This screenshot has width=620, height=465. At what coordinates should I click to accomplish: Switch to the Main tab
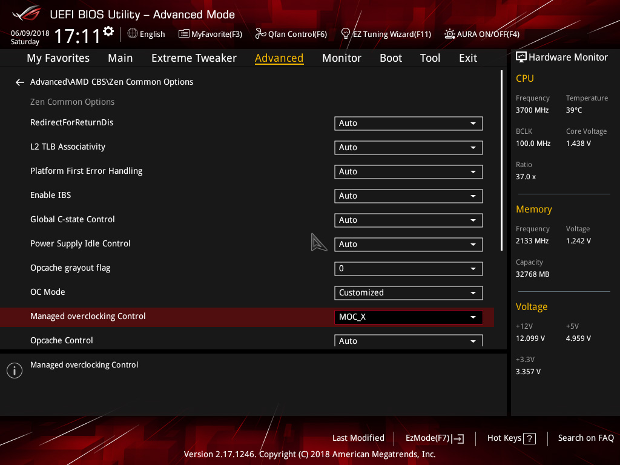click(120, 58)
